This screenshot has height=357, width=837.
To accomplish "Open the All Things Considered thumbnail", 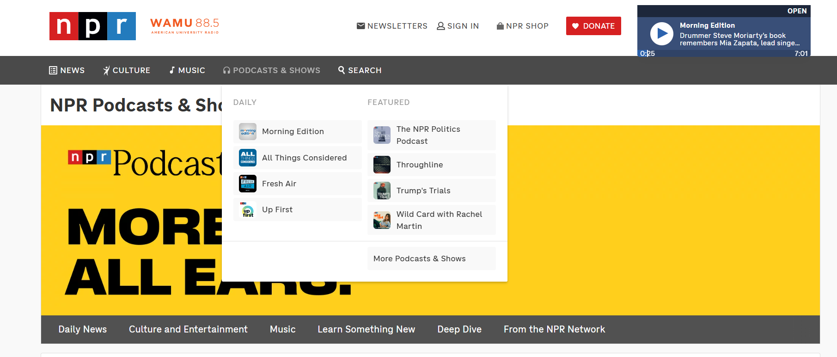I will (x=248, y=157).
